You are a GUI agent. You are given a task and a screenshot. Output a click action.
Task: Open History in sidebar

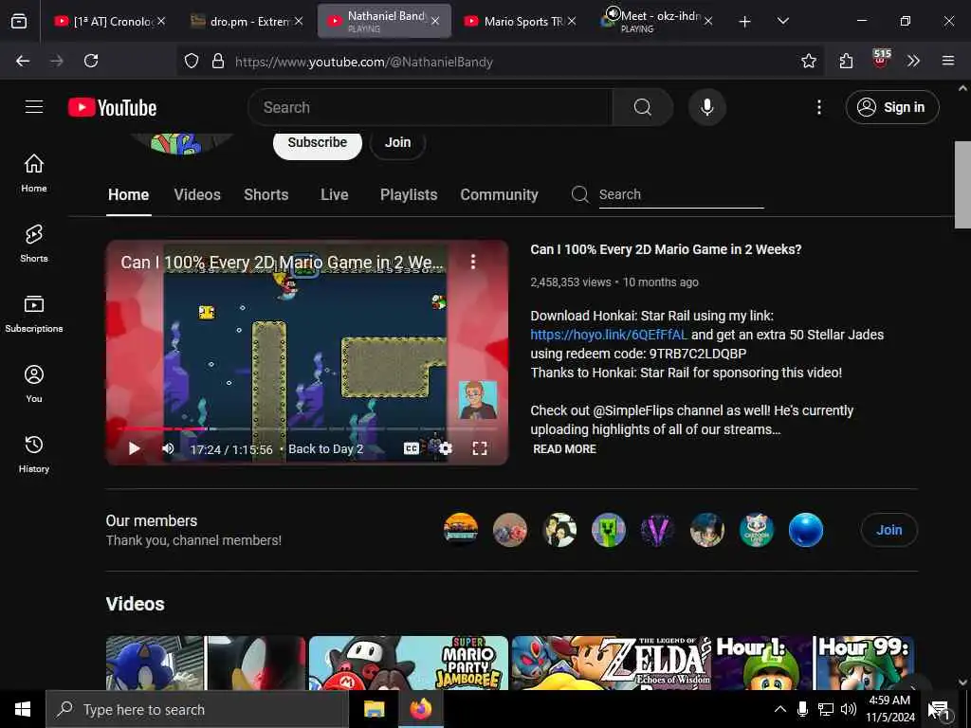34,454
